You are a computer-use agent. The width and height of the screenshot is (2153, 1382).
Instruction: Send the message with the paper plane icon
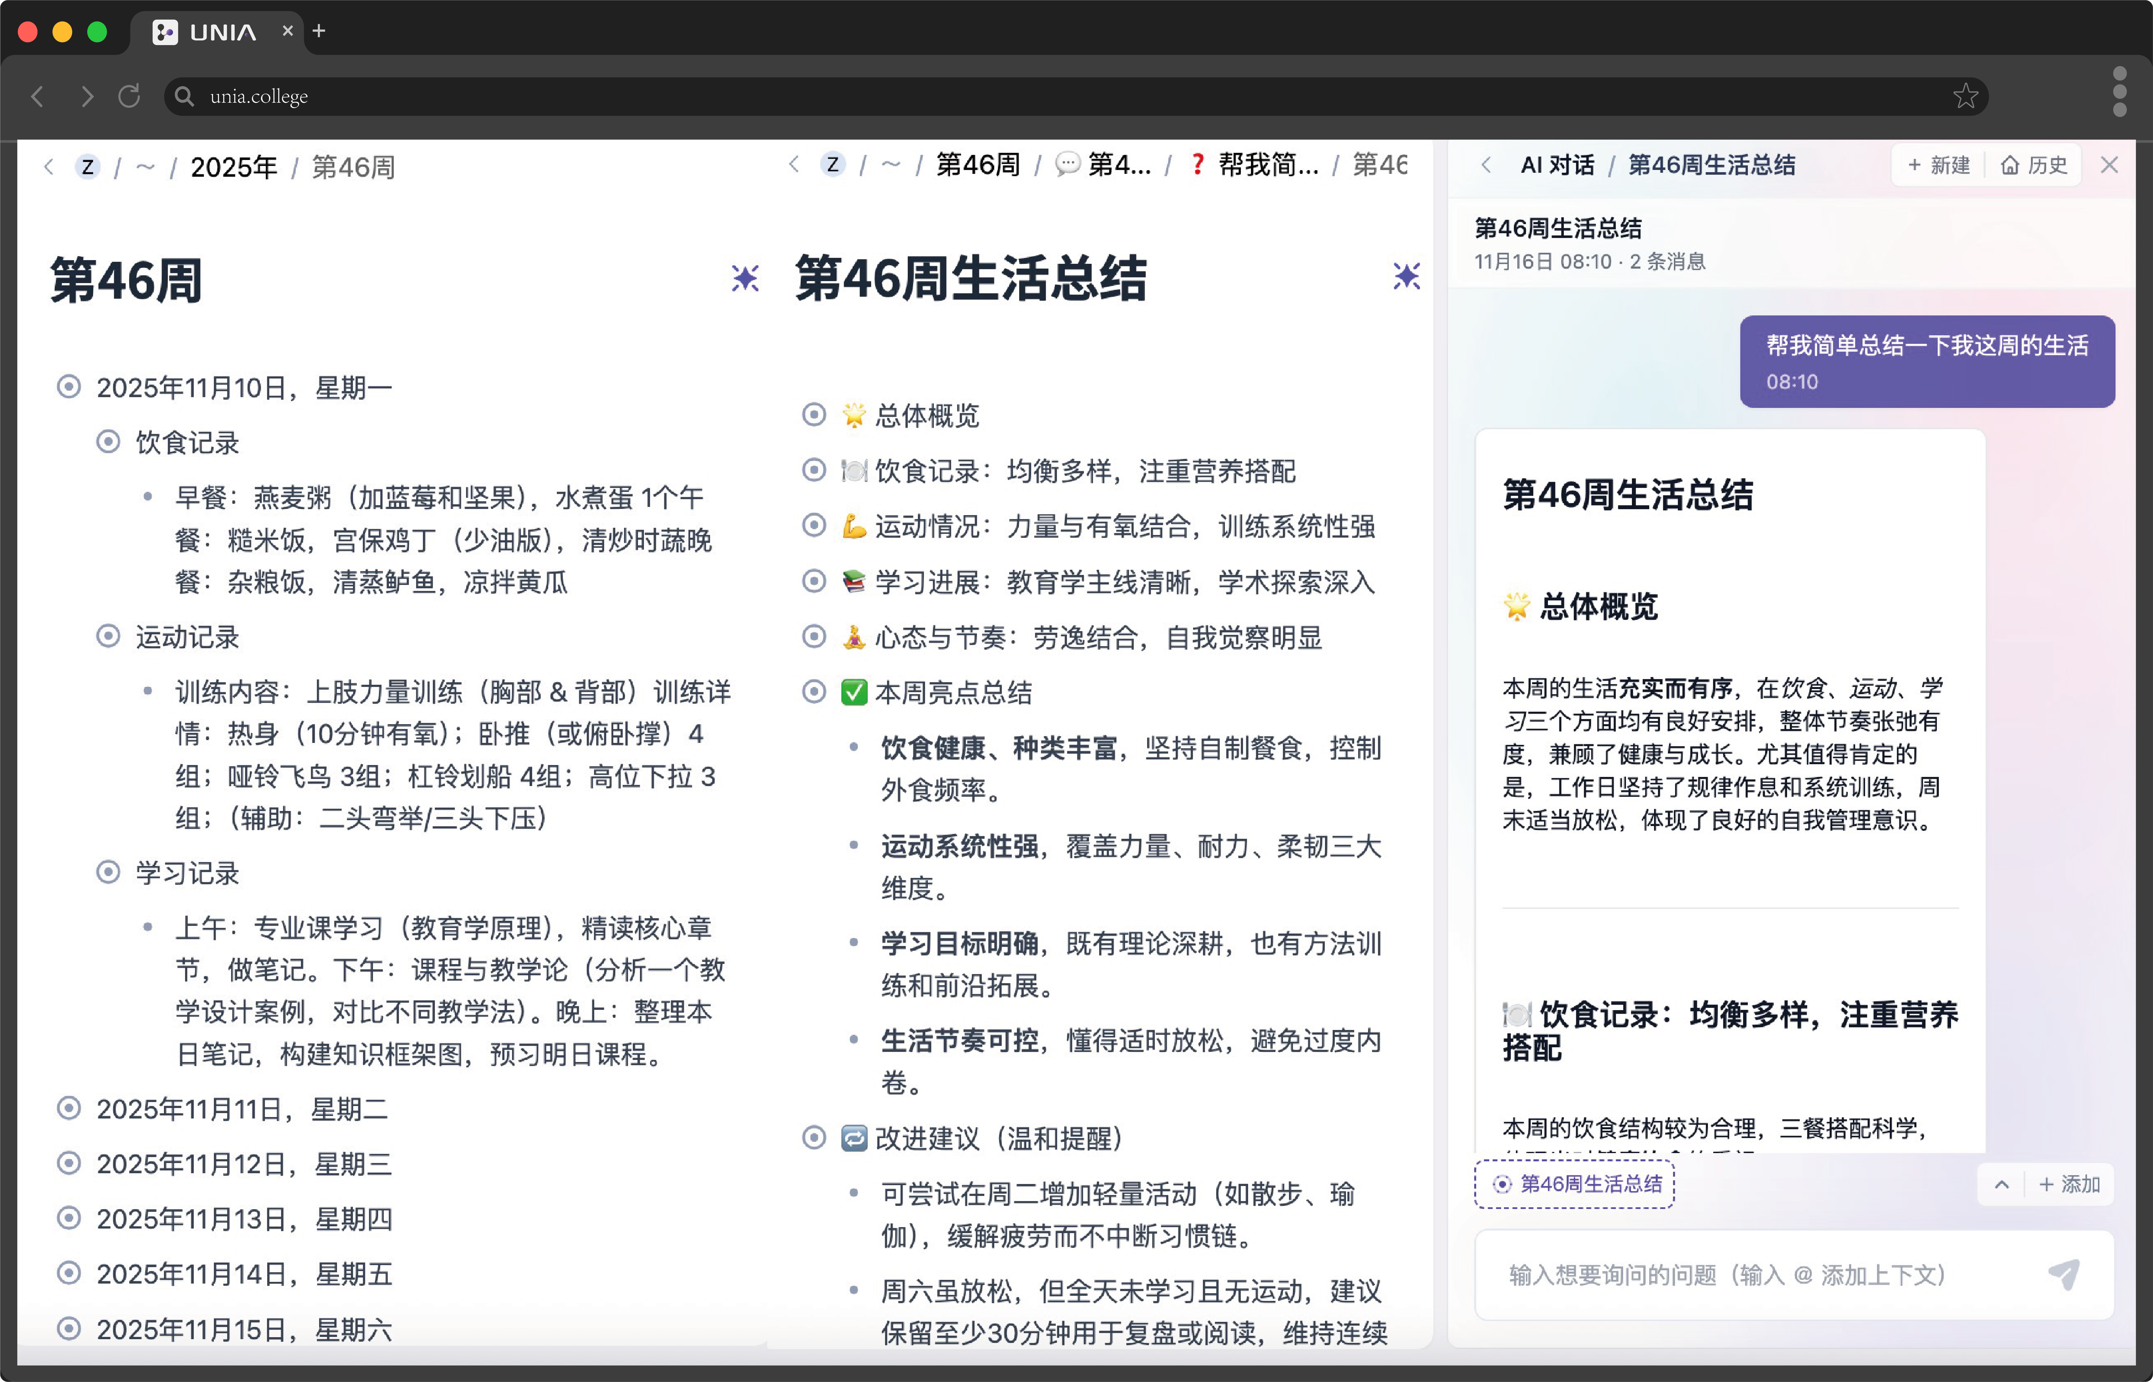[2064, 1274]
